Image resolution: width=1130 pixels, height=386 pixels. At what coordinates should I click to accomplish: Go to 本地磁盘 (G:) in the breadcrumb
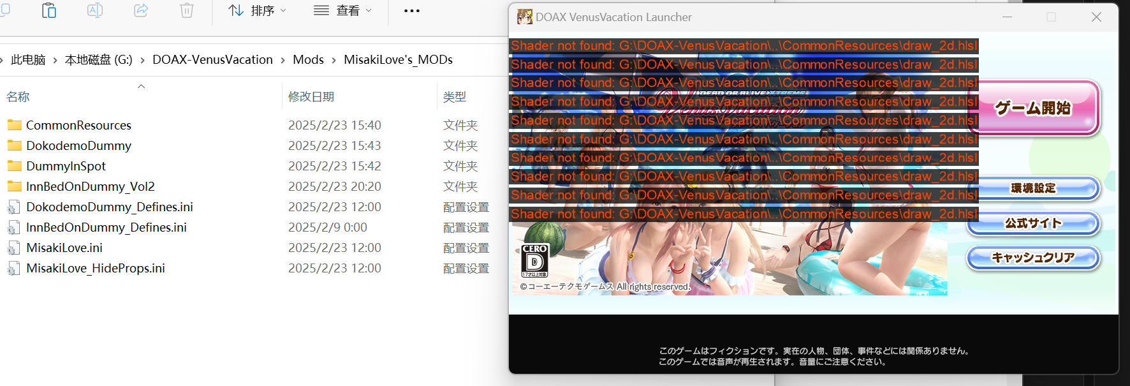coord(99,60)
